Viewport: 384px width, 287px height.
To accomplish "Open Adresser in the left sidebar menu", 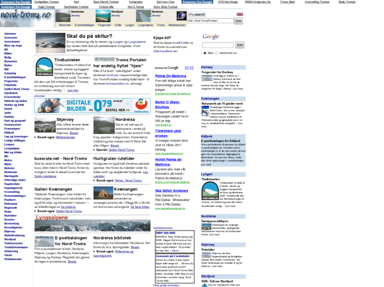I will 10,34.
